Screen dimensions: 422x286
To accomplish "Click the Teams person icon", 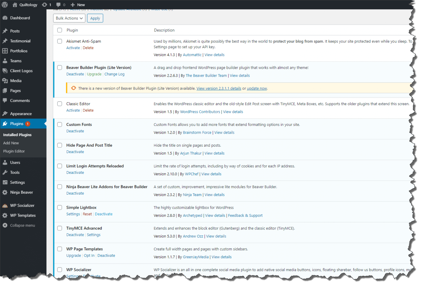I will pyautogui.click(x=5, y=61).
